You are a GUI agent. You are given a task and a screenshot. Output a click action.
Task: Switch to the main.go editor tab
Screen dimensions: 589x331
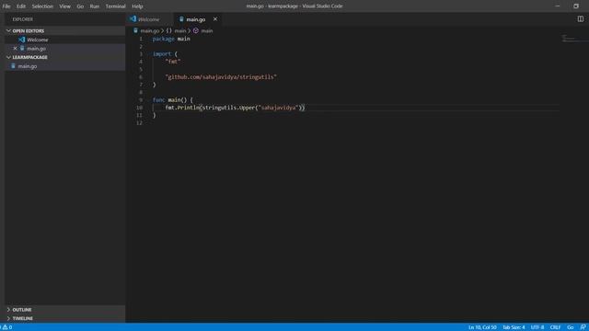pos(196,19)
